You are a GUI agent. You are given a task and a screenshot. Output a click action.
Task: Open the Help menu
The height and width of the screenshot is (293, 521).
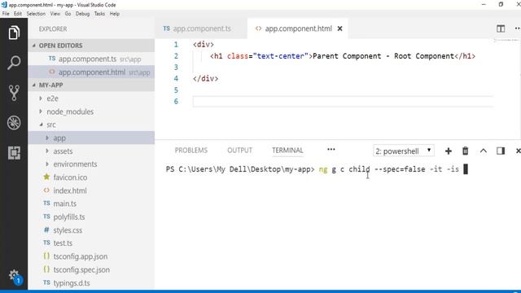[115, 14]
